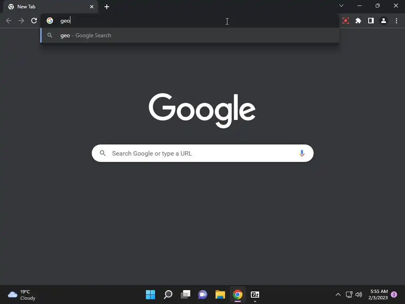Open the Extensions puzzle-piece menu
This screenshot has width=405, height=304.
click(358, 21)
